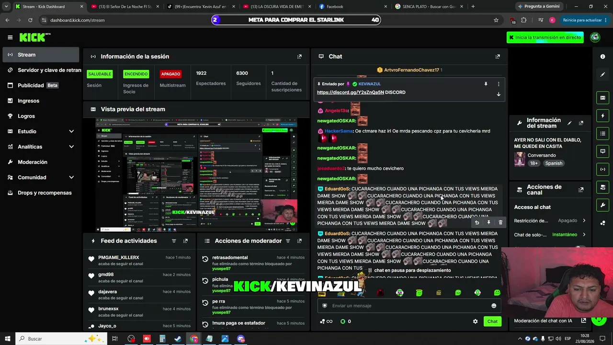Toggle the channel actions icon in right rail
Viewport: 613px width, 345px height.
click(x=602, y=187)
